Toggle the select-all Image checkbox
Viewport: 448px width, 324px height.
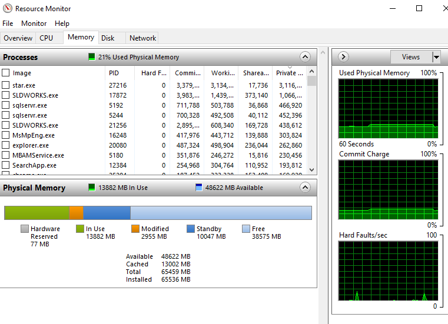5,73
